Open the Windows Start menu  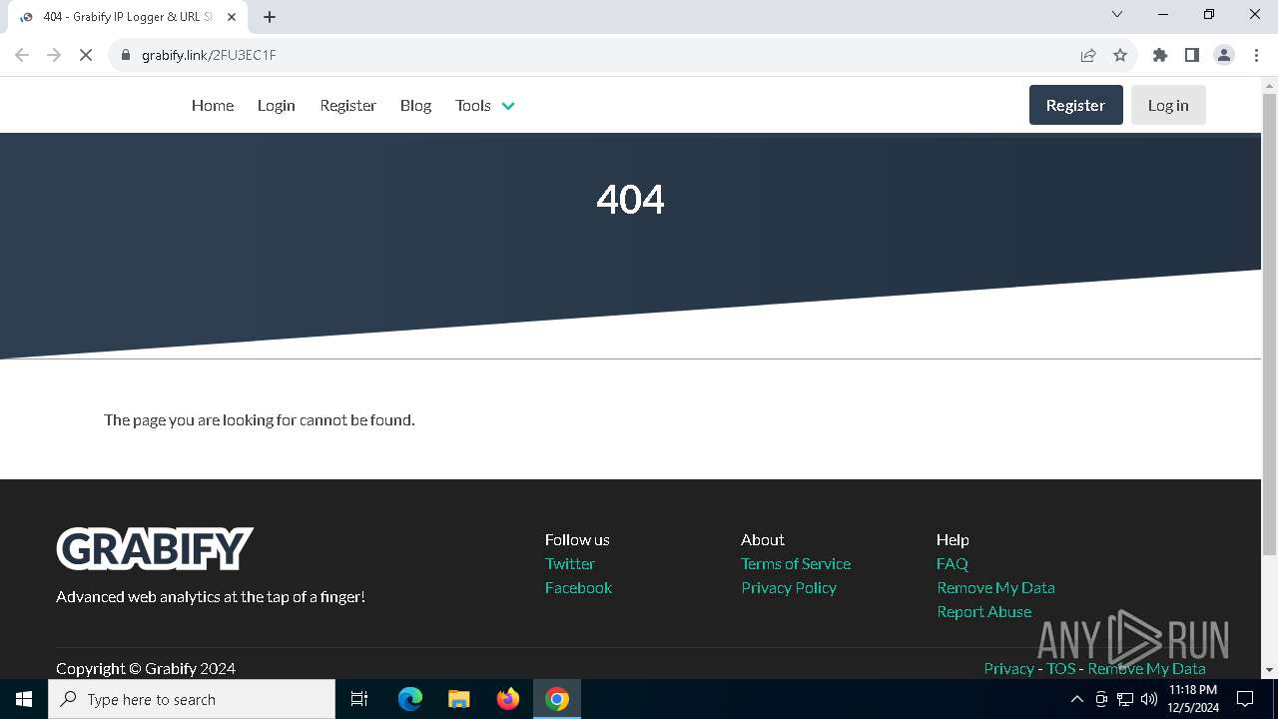(24, 699)
